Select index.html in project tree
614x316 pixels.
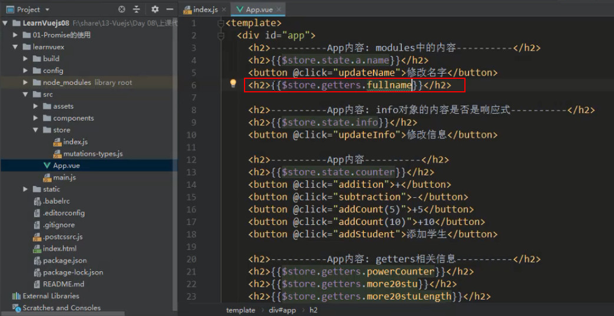[60, 249]
